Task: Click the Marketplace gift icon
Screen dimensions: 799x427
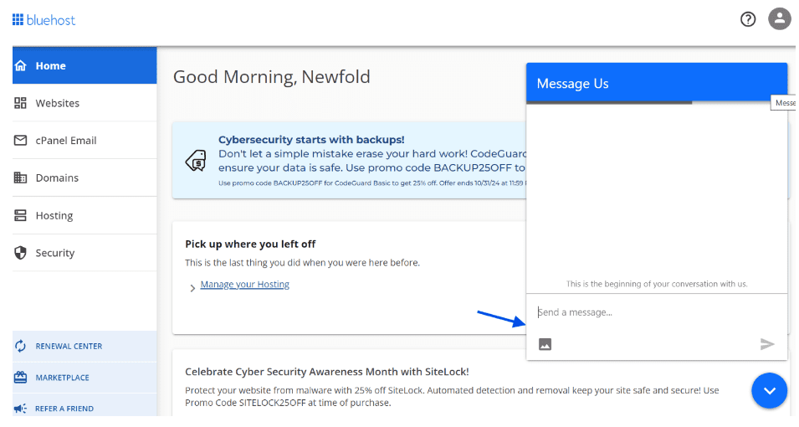Action: tap(20, 378)
